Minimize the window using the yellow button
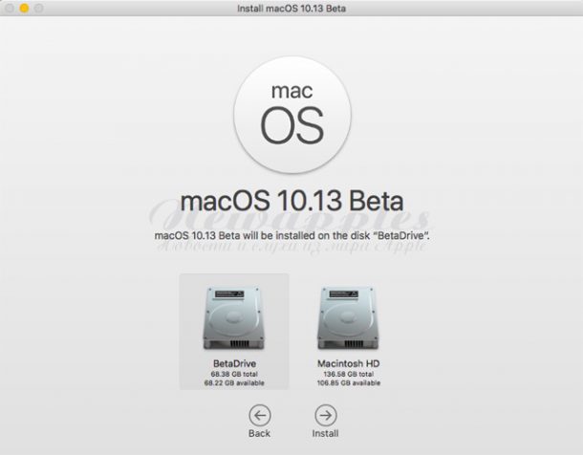 pyautogui.click(x=25, y=9)
